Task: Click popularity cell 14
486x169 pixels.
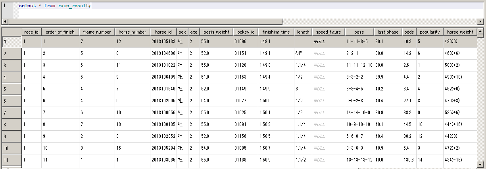Action: tap(429, 160)
